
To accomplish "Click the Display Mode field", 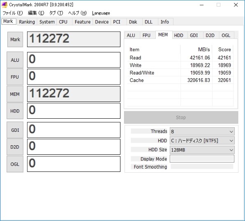I will pos(202,159).
